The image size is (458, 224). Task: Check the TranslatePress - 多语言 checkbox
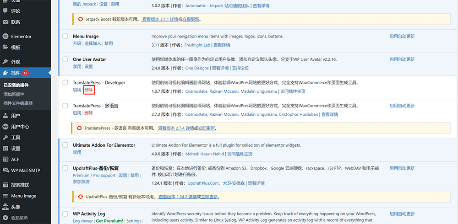[65, 106]
